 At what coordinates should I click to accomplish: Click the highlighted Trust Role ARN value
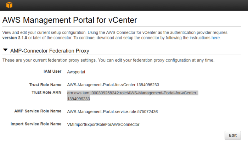133,96
